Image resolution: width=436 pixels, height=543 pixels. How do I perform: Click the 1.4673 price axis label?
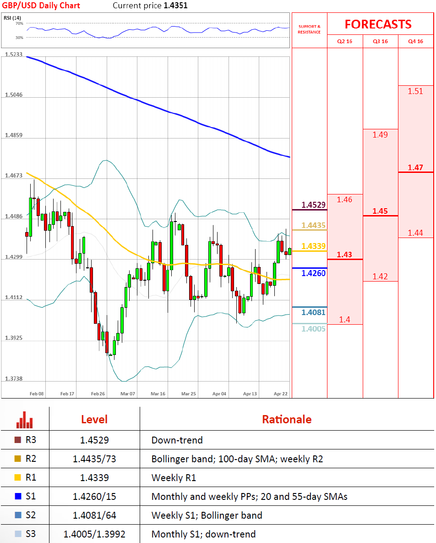tap(13, 176)
